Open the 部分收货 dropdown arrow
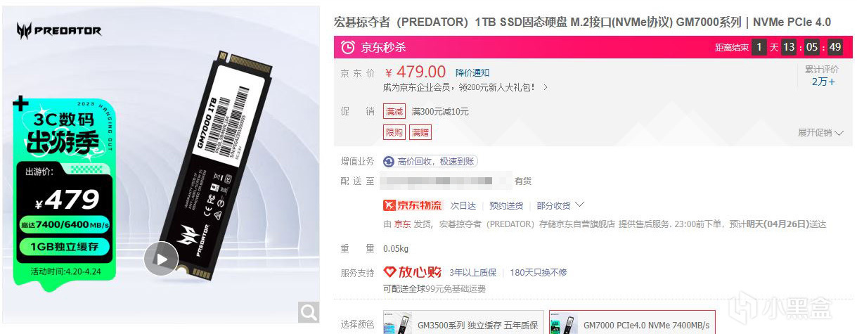 click(580, 205)
